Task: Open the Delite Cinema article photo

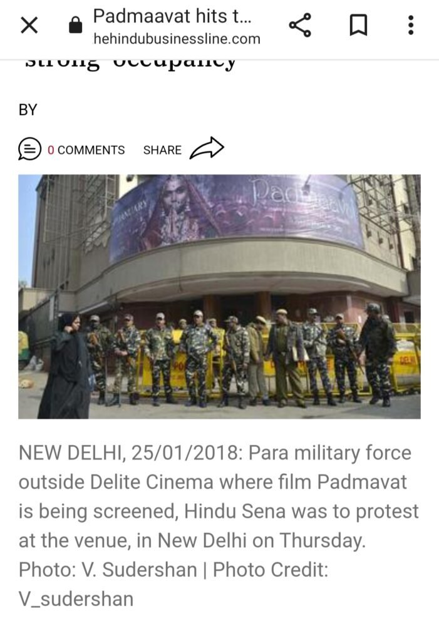Action: pyautogui.click(x=219, y=297)
